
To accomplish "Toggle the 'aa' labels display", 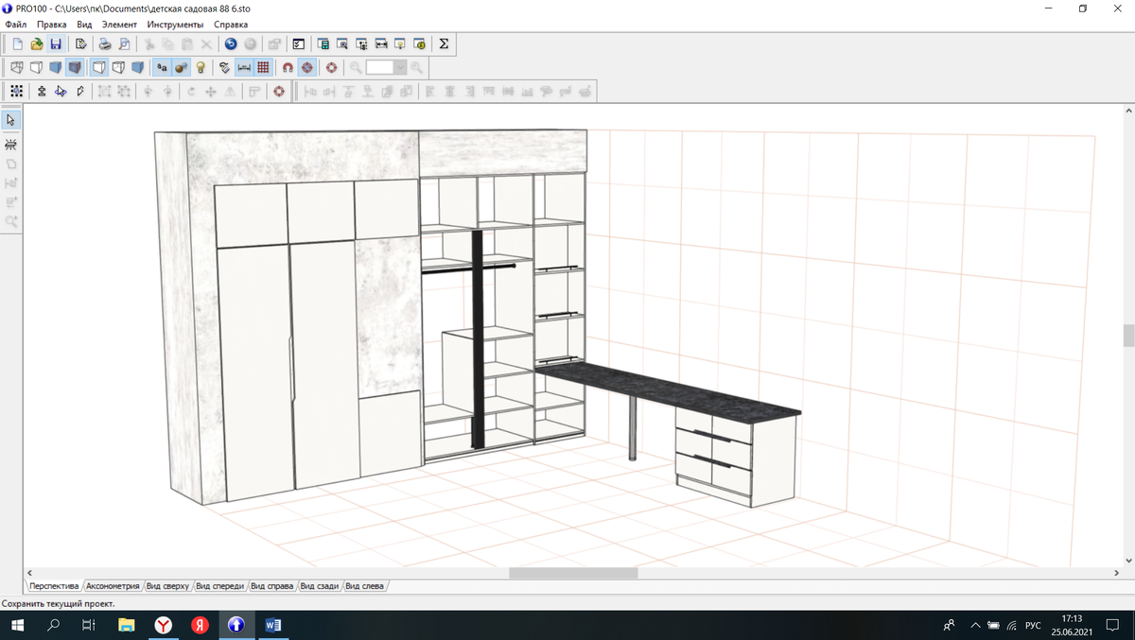I will click(x=162, y=67).
